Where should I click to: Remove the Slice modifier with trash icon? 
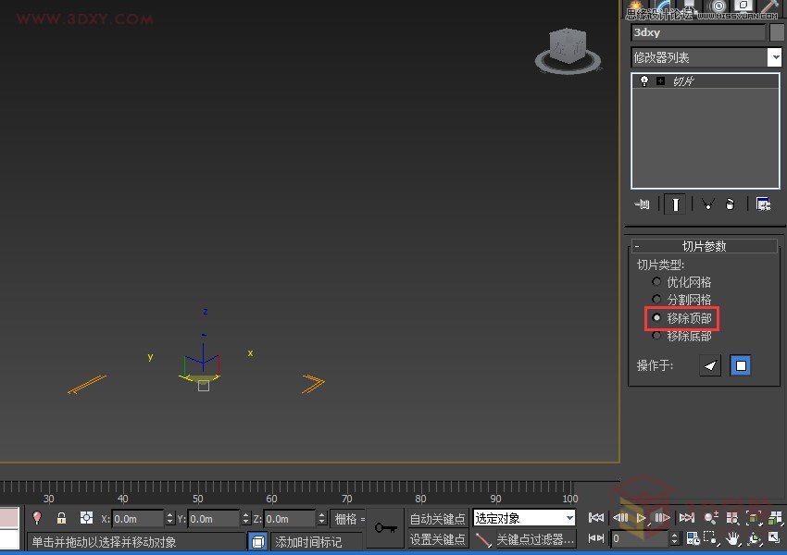click(731, 204)
